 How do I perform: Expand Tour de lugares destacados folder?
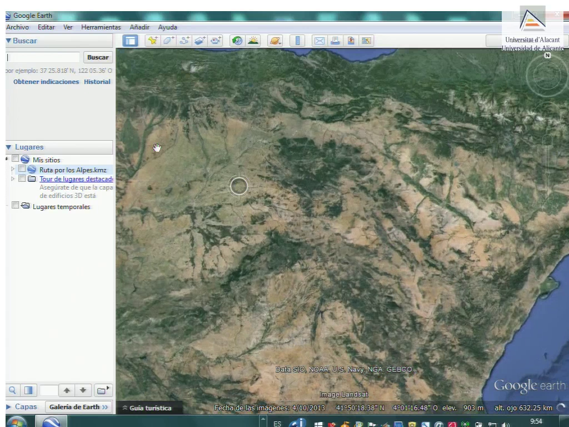pos(13,179)
